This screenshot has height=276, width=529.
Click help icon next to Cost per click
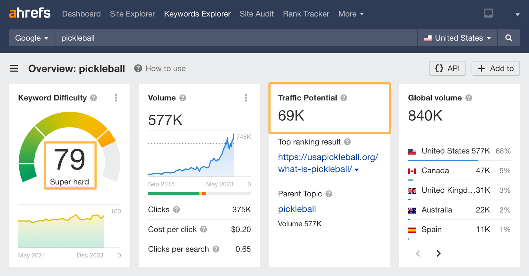pos(204,229)
